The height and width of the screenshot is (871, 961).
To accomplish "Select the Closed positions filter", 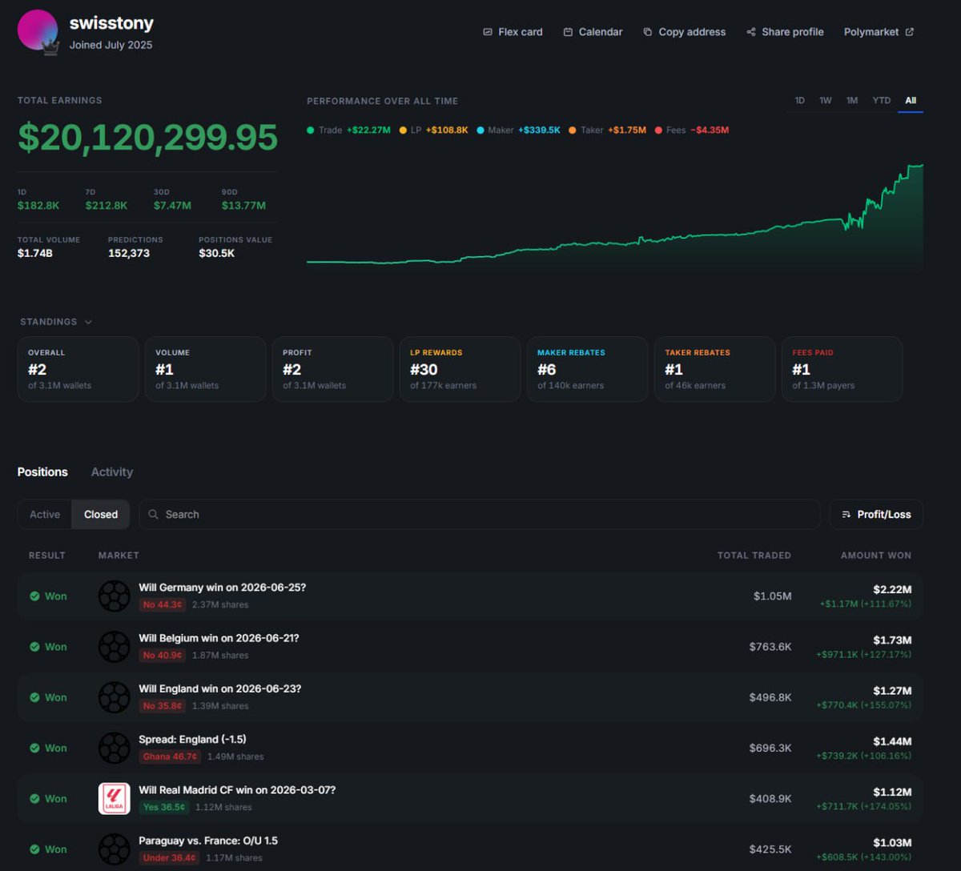I will coord(101,515).
